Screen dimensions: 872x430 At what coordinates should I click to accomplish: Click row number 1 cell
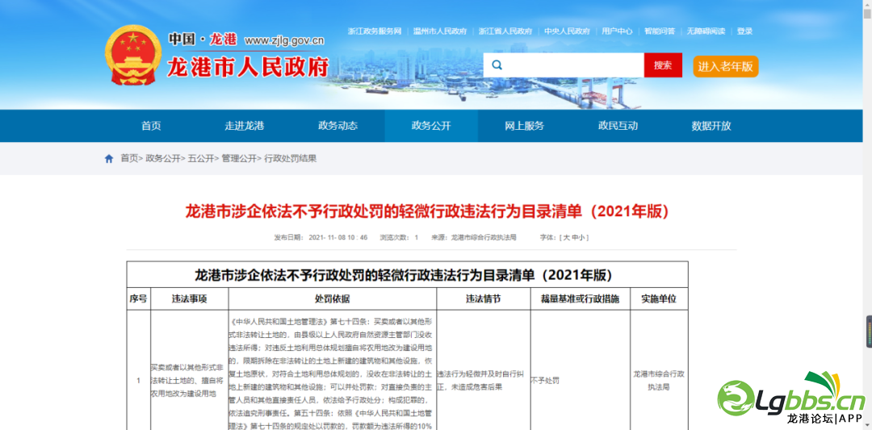click(x=139, y=381)
